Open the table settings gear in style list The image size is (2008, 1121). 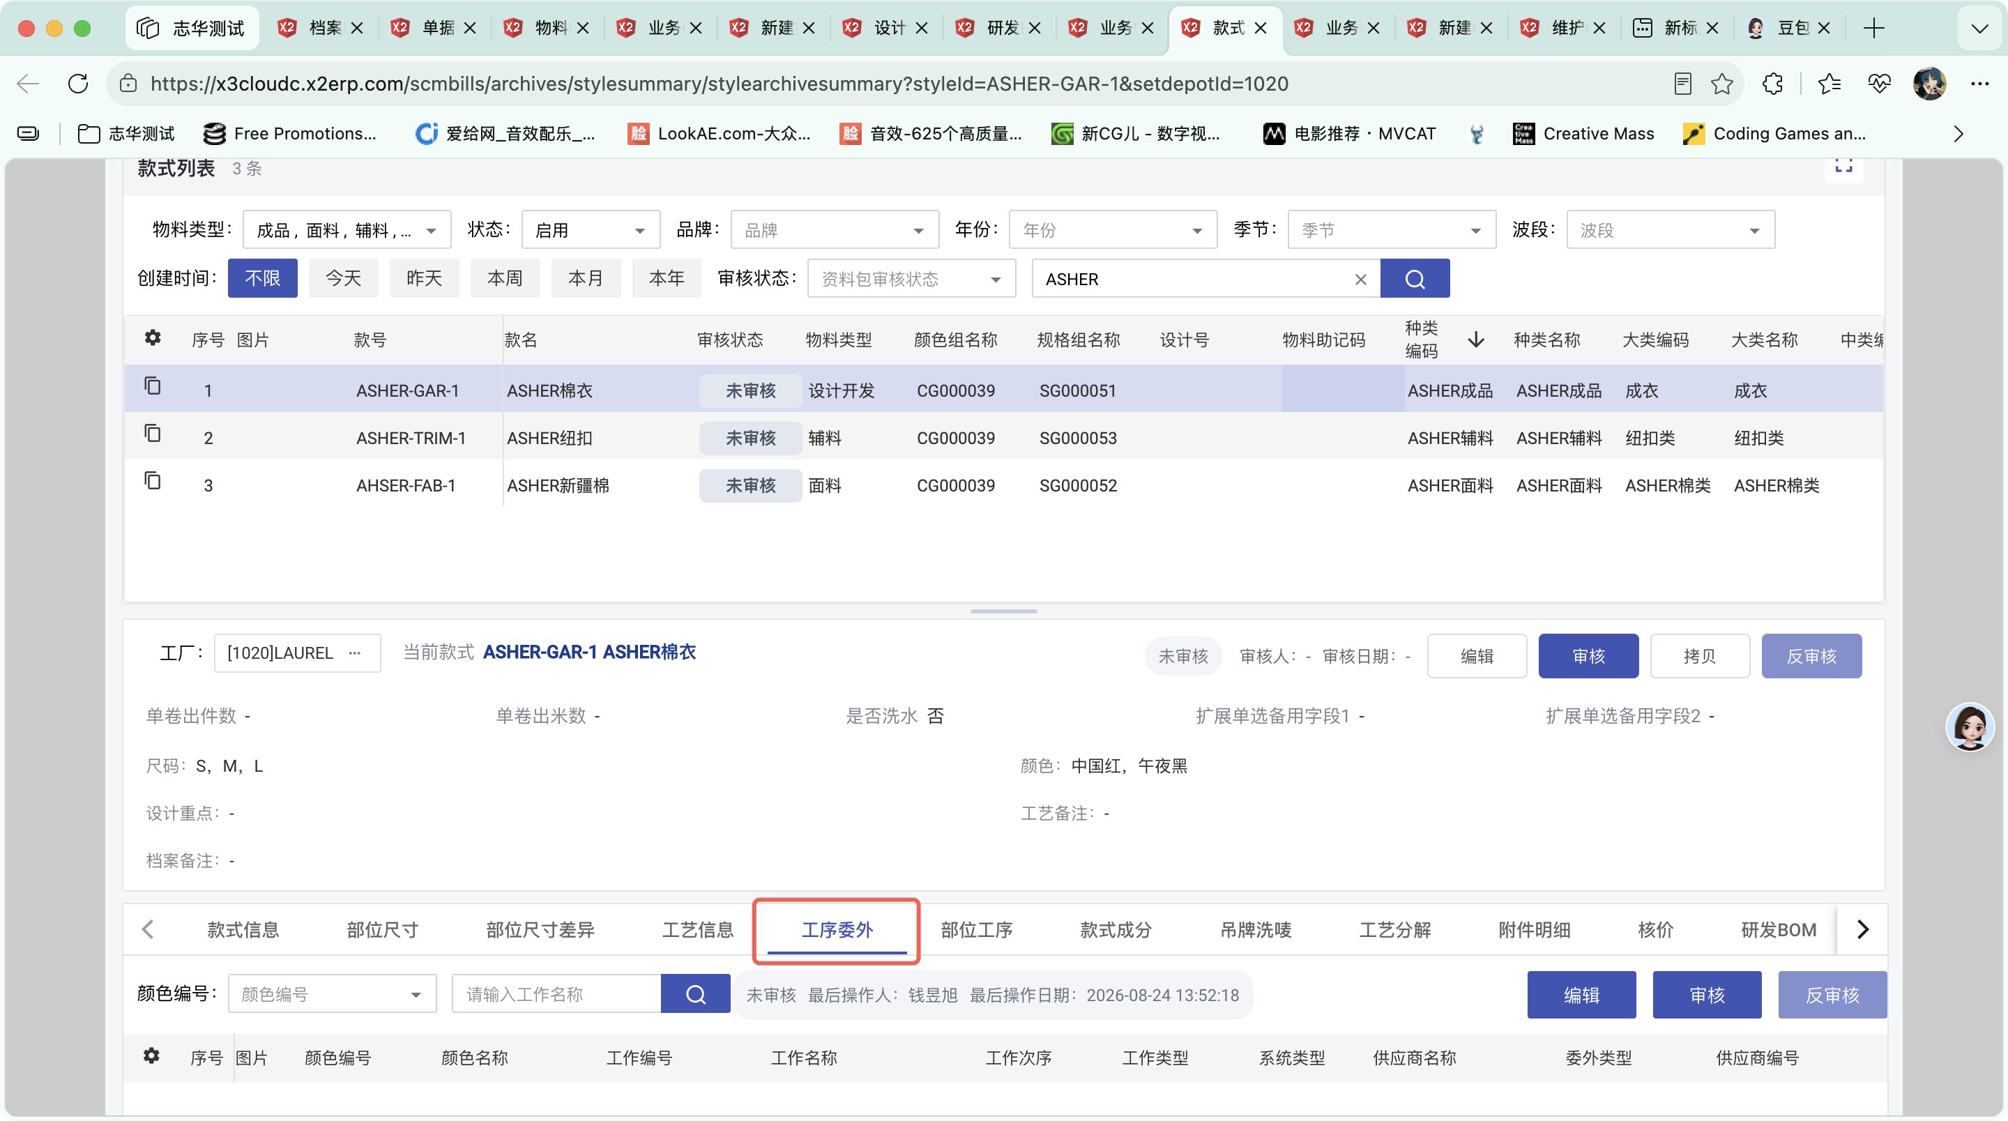pos(153,337)
